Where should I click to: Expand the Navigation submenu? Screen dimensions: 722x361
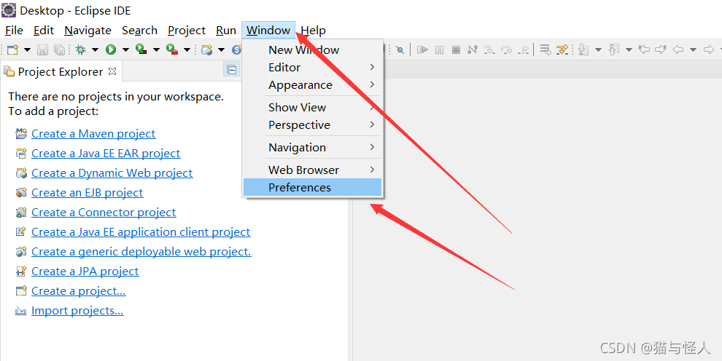click(313, 148)
